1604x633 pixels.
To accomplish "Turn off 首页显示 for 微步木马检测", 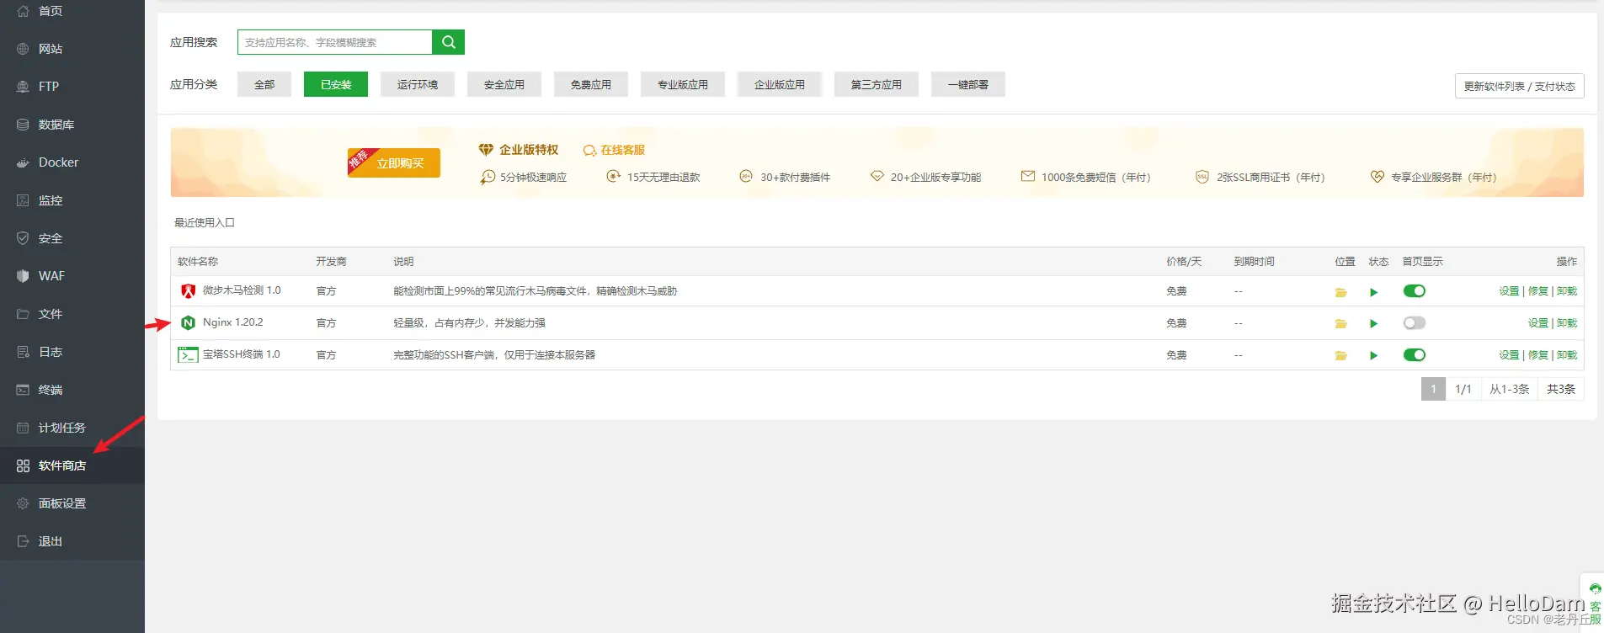I will (1415, 291).
